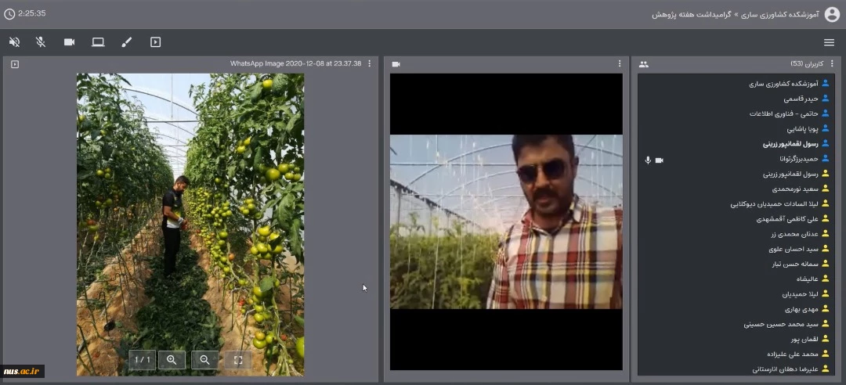Viewport: 846px width, 385px height.
Task: Click the users group icon in panel header
Action: click(644, 64)
